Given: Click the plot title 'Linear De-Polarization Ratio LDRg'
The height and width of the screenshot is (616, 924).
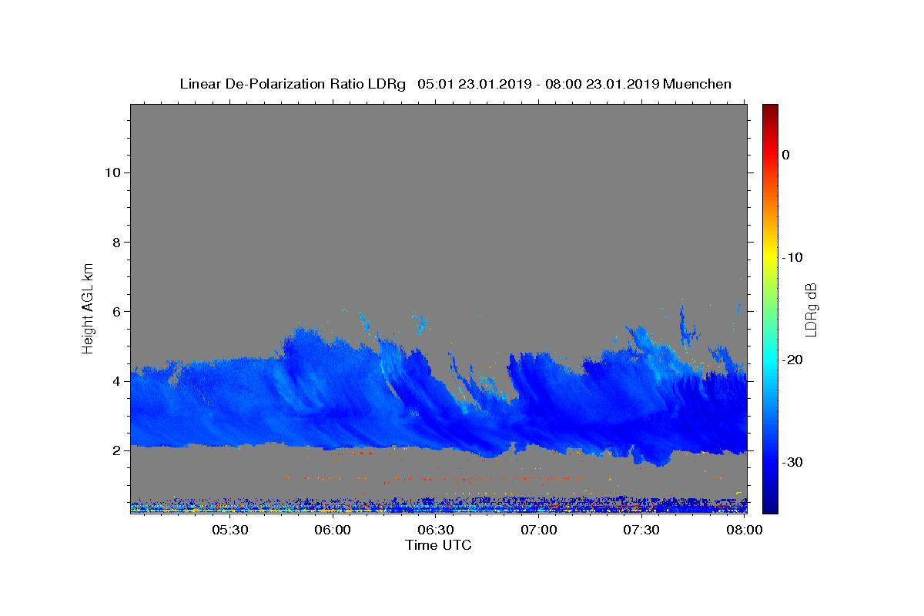Looking at the screenshot, I should pyautogui.click(x=293, y=84).
